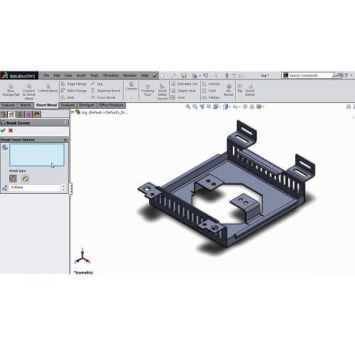Screen dimensions: 355x355
Task: Activate the Edge Flange tool
Action: [74, 84]
